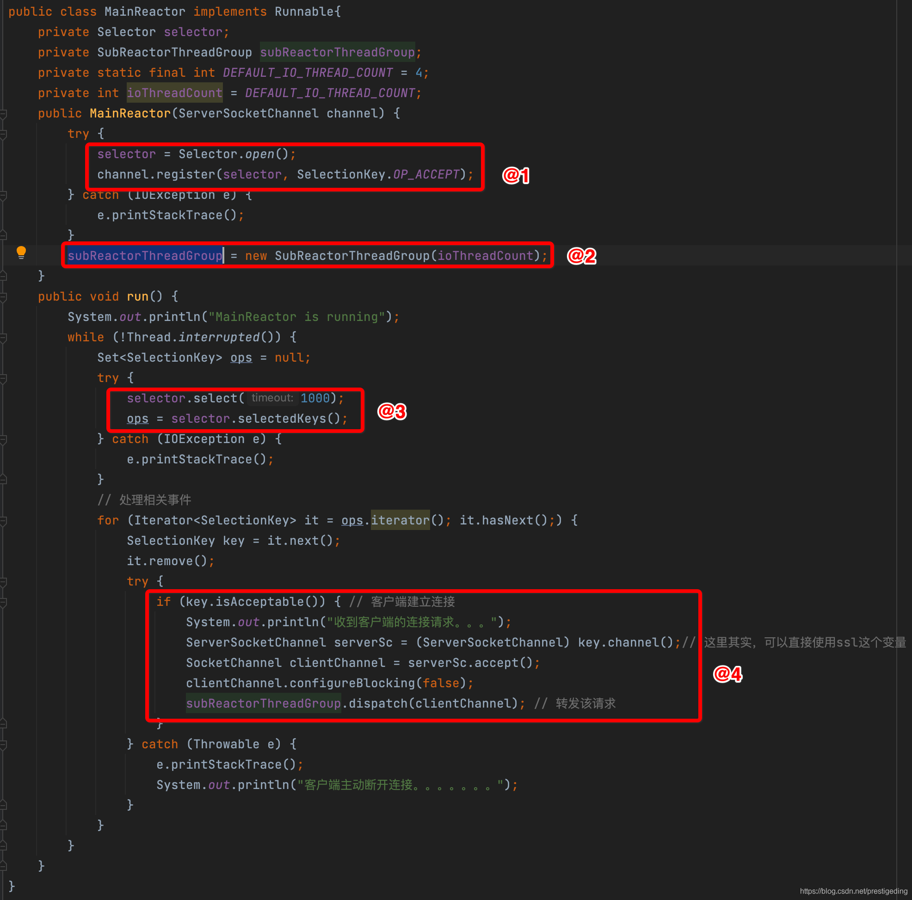Collapse the MainReactor constructor fold marker
This screenshot has width=912, height=900.
pos(3,114)
